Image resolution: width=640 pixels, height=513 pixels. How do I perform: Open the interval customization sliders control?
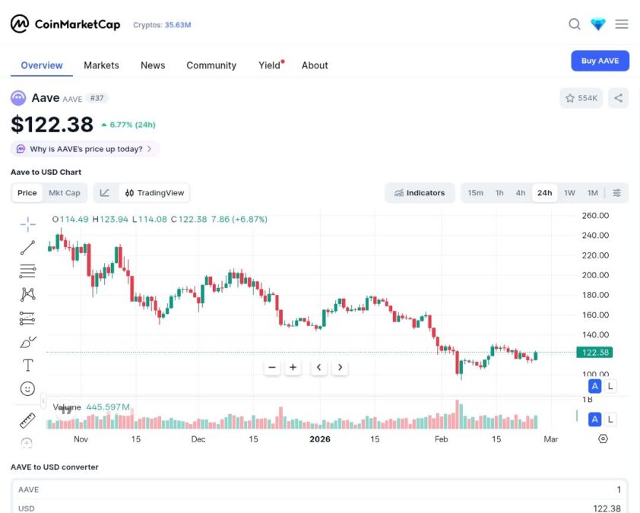[617, 192]
